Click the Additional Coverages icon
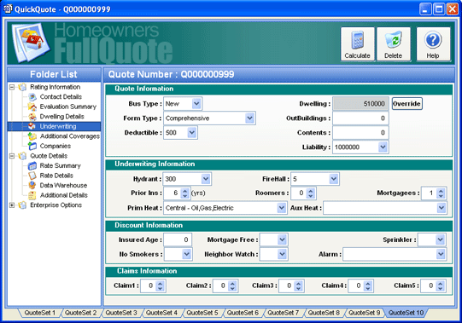Screen dimensions: 462x323 click(x=32, y=136)
